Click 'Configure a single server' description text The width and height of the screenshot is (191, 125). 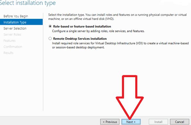(98, 31)
